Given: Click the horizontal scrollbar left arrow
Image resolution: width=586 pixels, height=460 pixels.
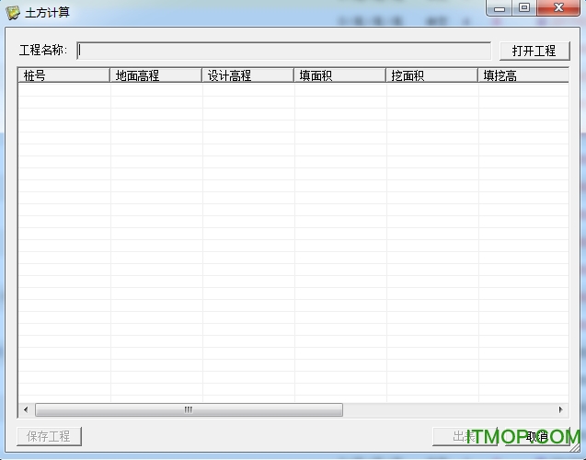Looking at the screenshot, I should (x=26, y=409).
